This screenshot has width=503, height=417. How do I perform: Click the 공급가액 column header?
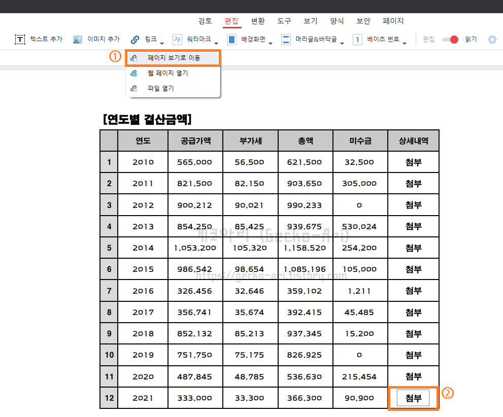(x=196, y=141)
